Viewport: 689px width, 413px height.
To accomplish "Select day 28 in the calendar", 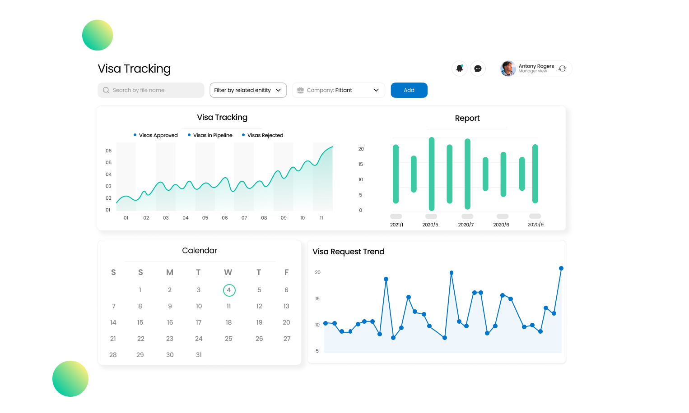I will (x=113, y=355).
